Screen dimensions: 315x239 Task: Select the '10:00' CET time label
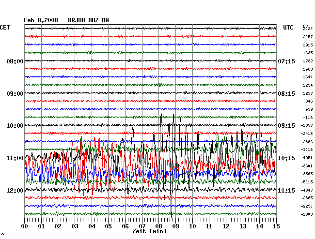[15, 126]
